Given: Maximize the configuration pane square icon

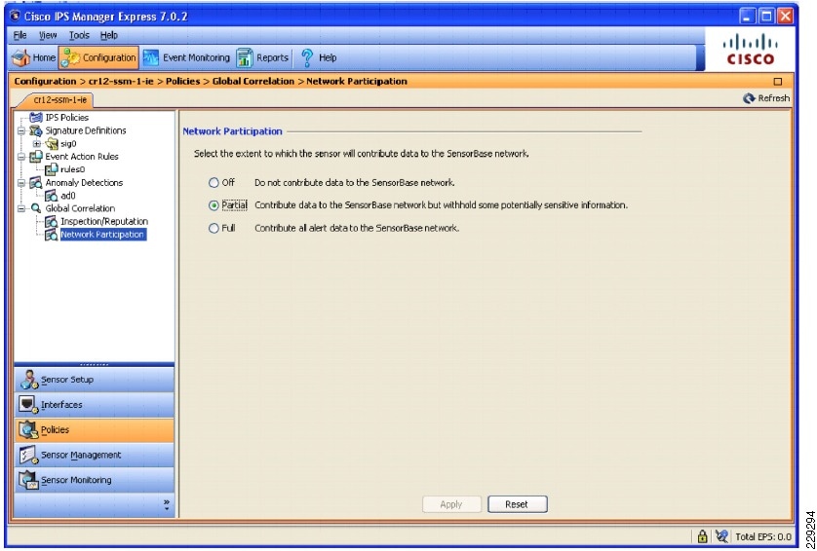Looking at the screenshot, I should 778,81.
